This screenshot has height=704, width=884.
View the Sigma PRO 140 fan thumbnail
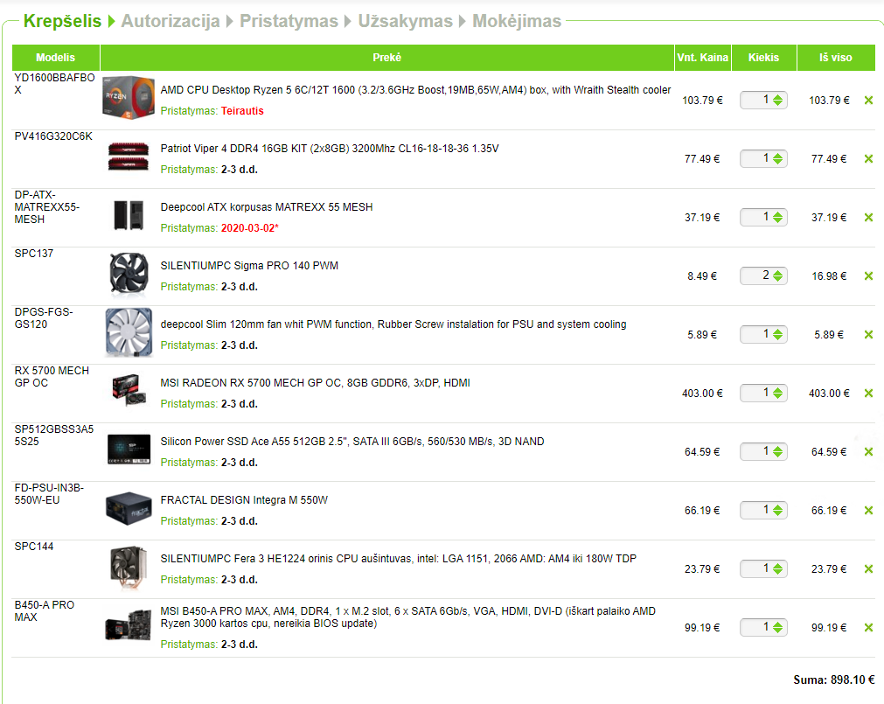click(129, 274)
